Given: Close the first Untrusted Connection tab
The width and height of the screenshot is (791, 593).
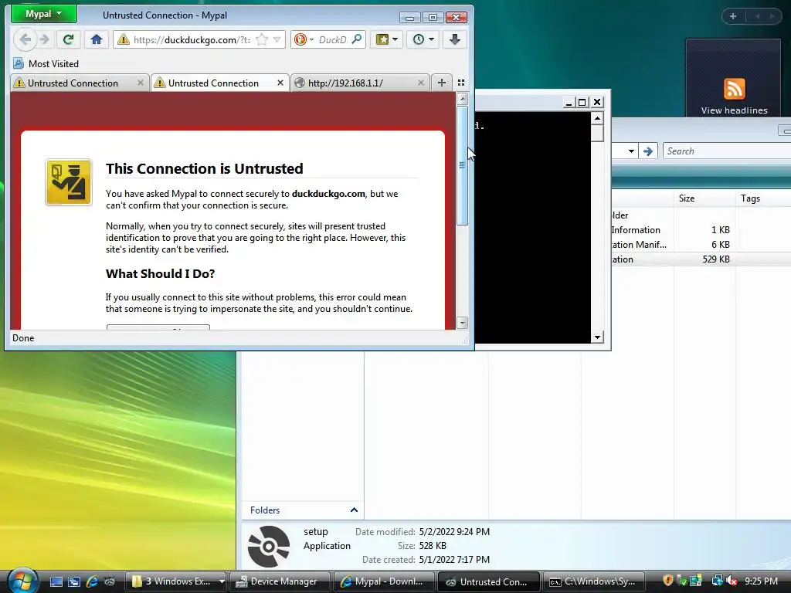Looking at the screenshot, I should [x=141, y=83].
